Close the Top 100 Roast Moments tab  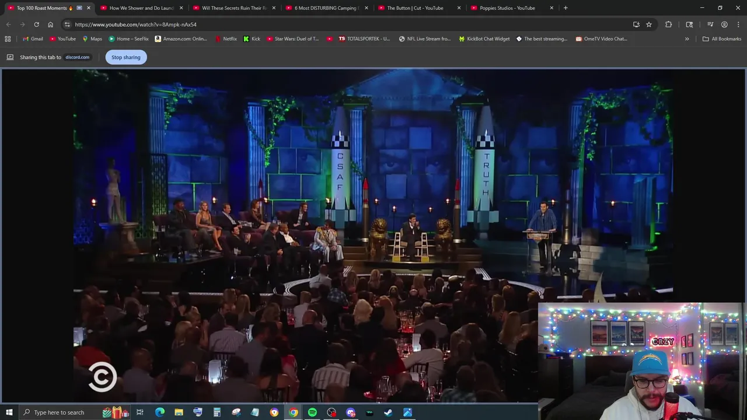(89, 8)
